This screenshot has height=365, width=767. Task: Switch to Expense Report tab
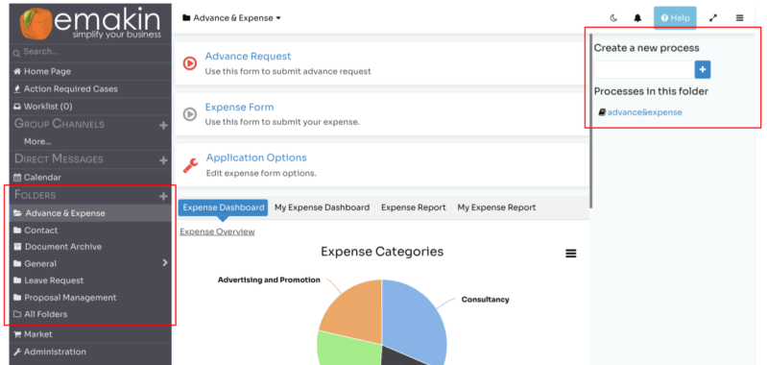click(414, 207)
